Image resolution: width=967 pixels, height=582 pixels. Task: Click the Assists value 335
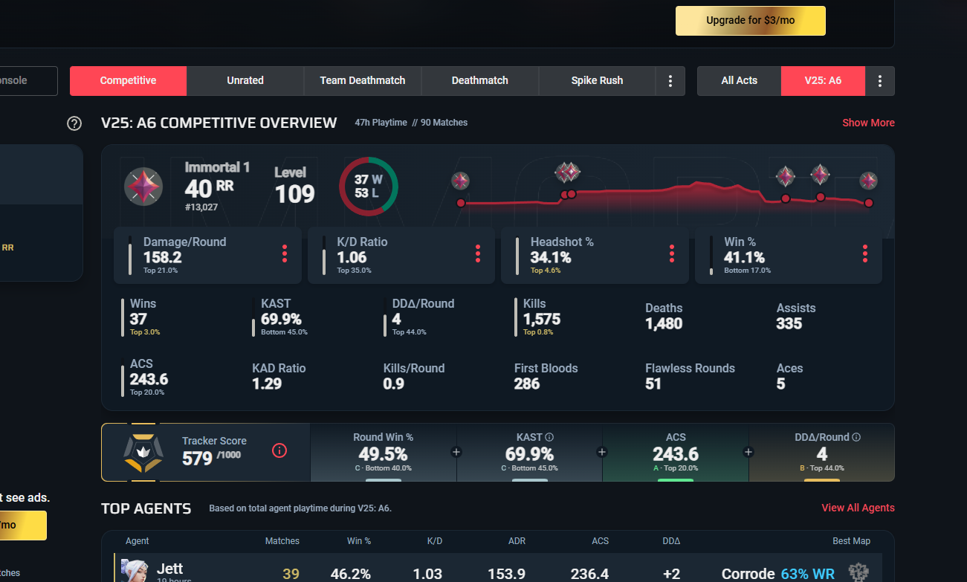coord(789,323)
